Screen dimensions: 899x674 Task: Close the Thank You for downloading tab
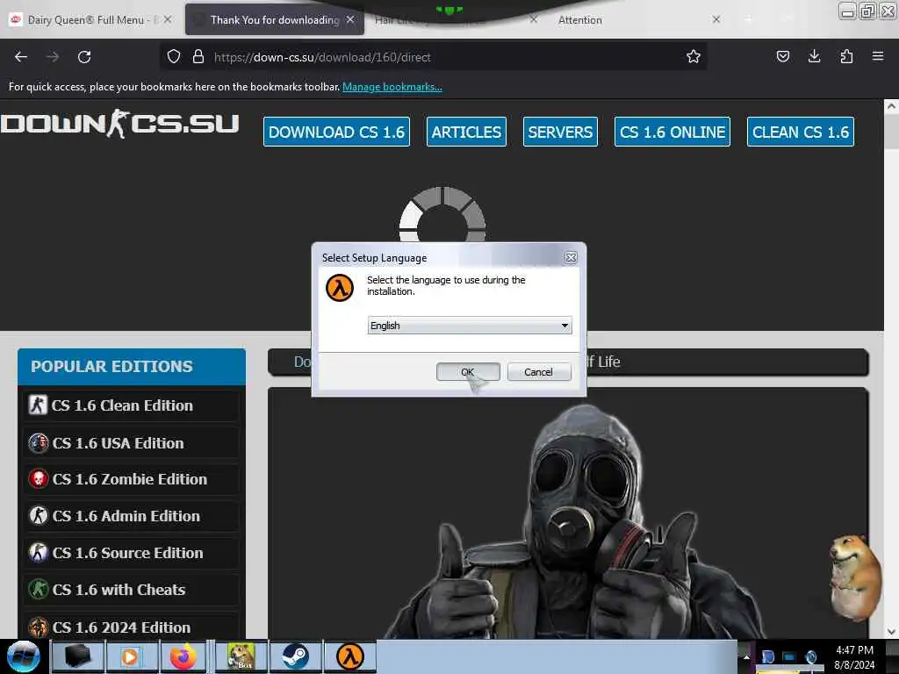(x=350, y=19)
